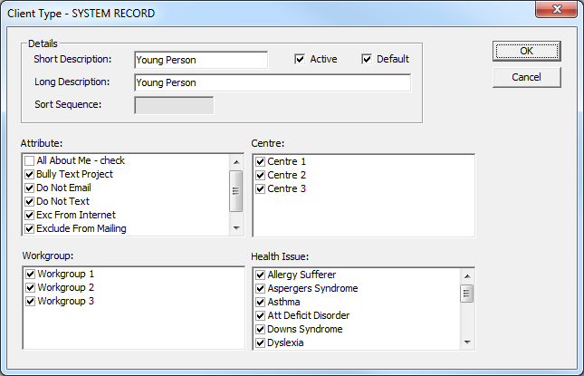The width and height of the screenshot is (584, 376).
Task: Uncheck Dyslexia health issue
Action: pyautogui.click(x=261, y=343)
